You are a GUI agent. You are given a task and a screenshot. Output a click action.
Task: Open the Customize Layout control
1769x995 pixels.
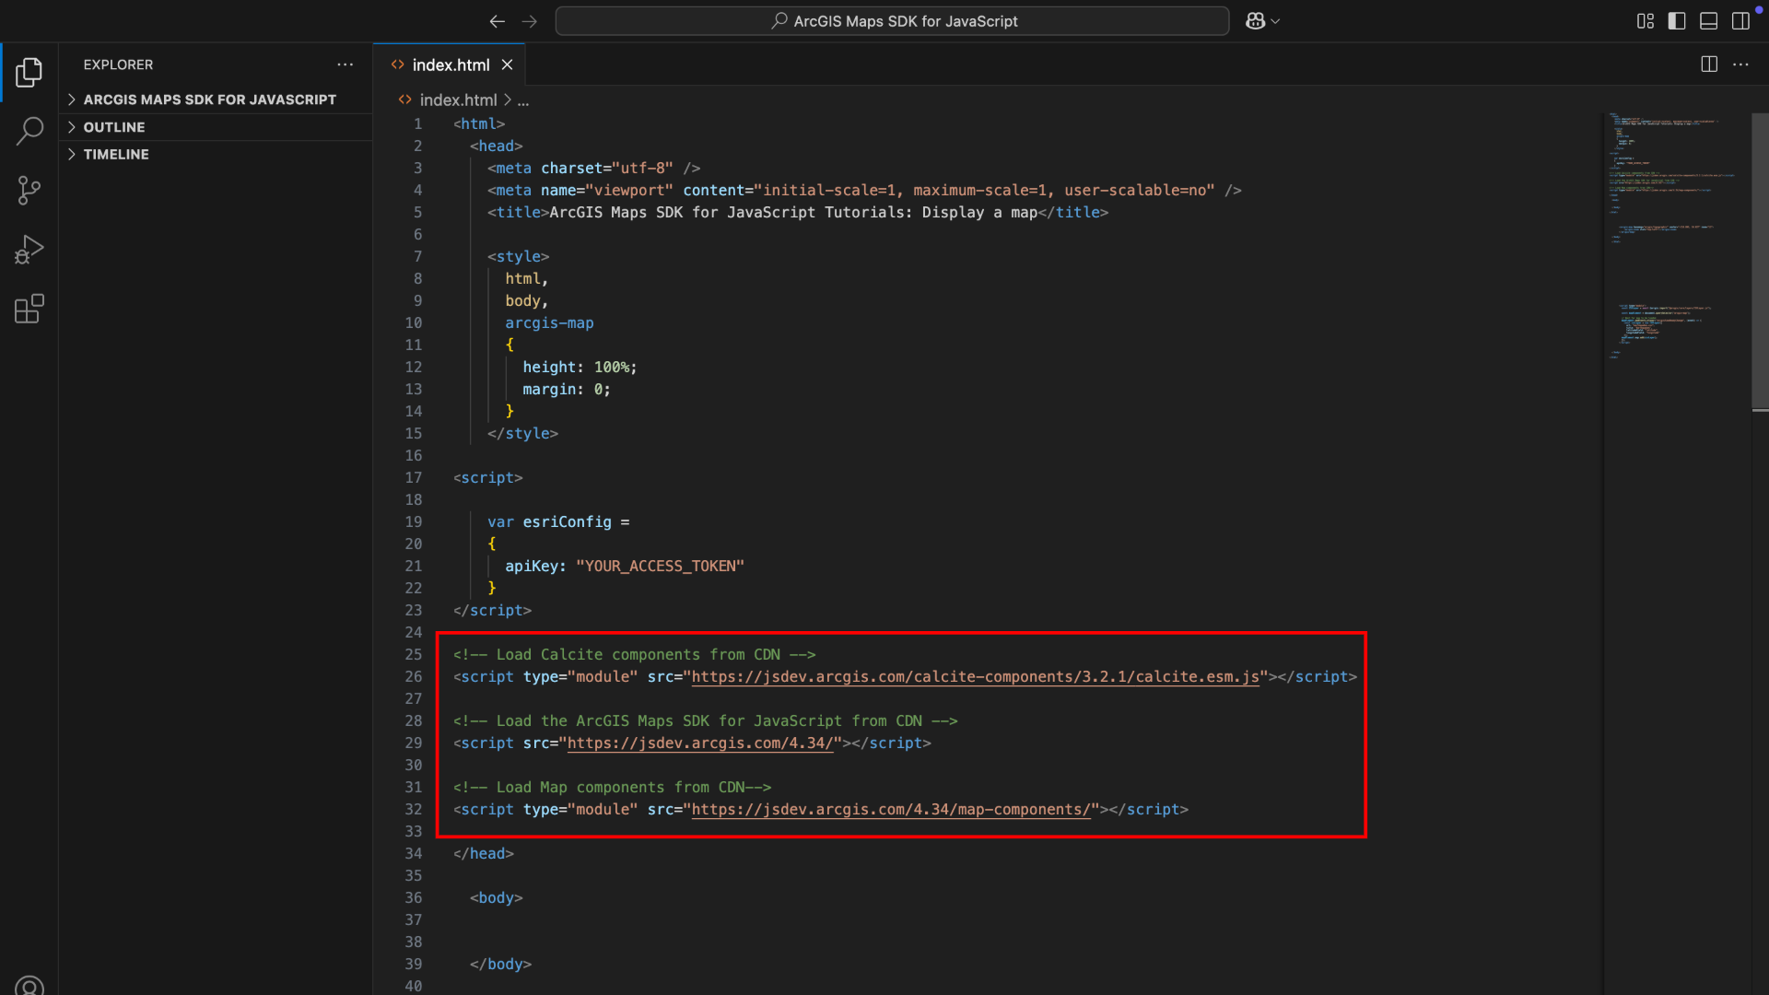click(1645, 20)
